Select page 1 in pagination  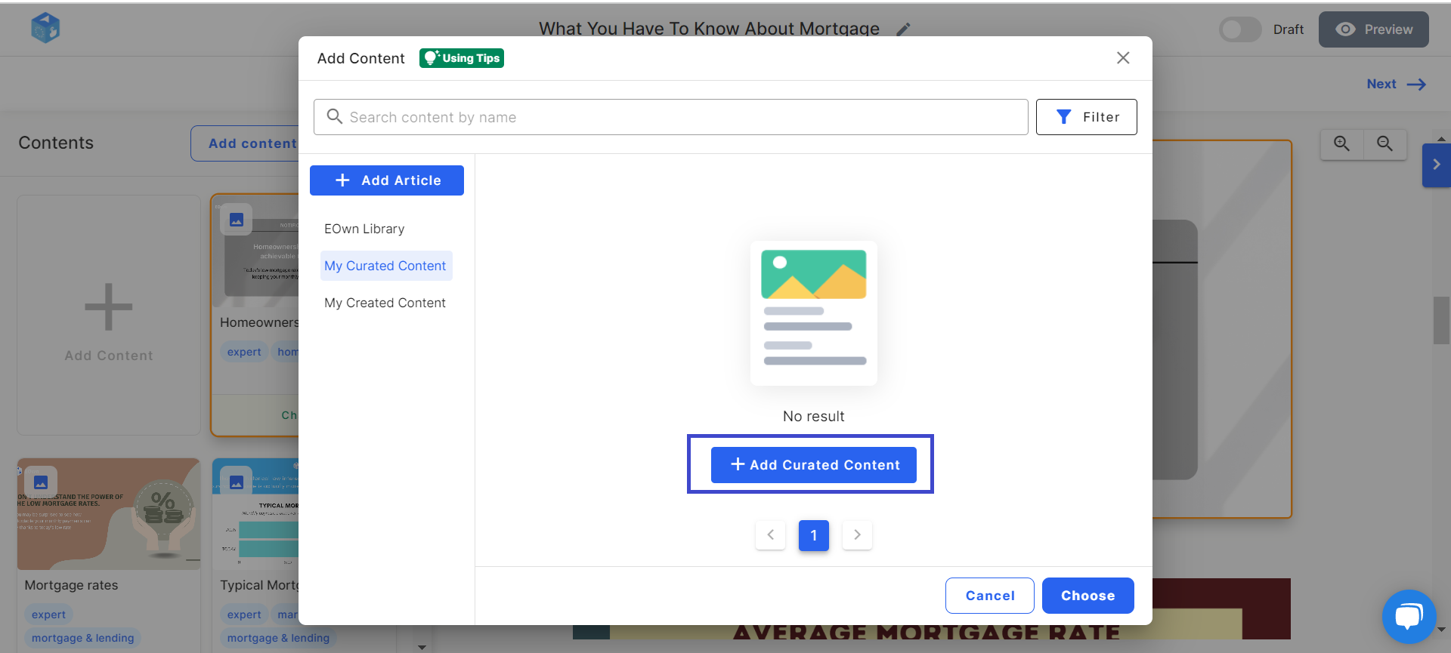point(814,535)
